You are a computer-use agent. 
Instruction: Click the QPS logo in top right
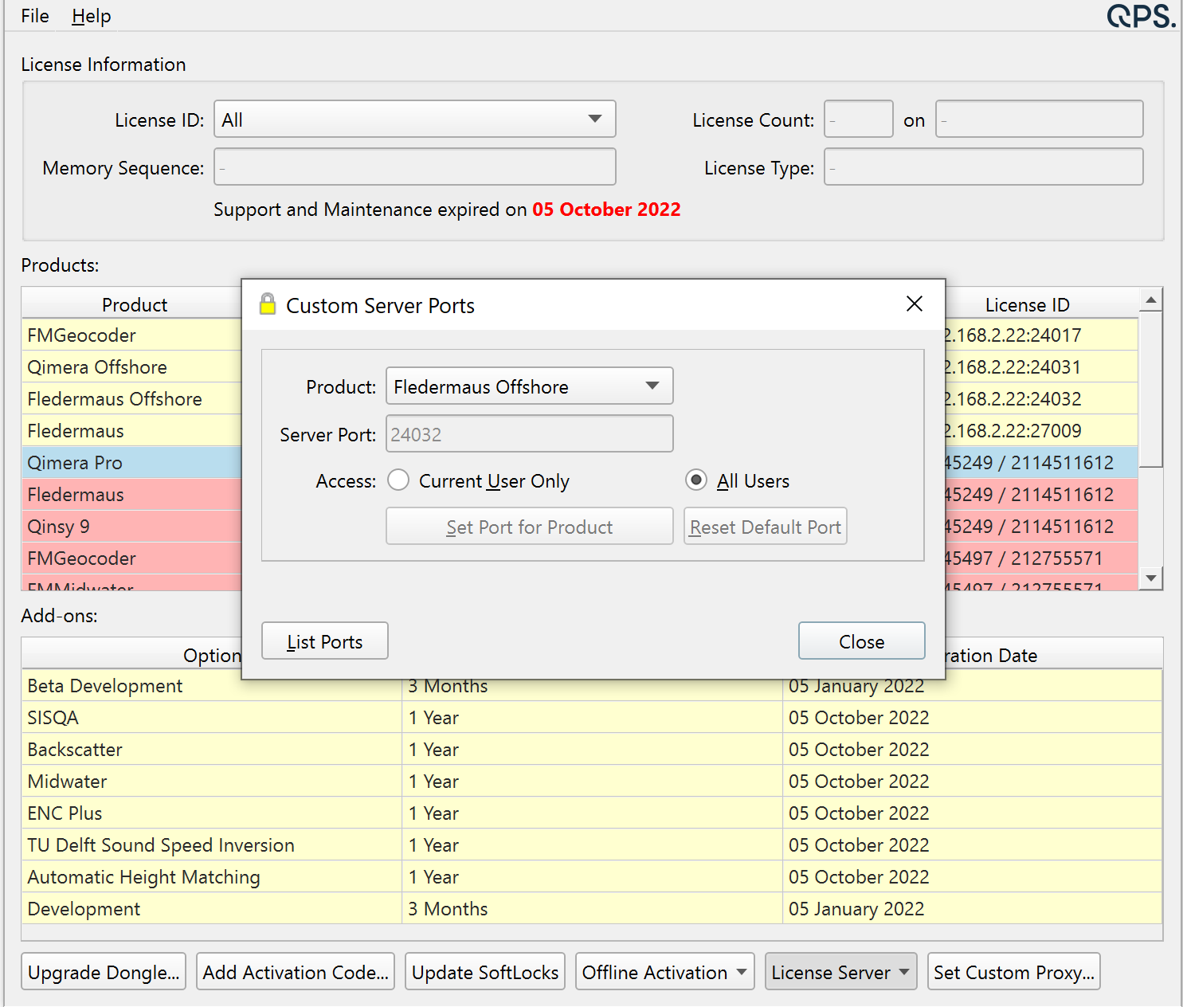point(1140,16)
